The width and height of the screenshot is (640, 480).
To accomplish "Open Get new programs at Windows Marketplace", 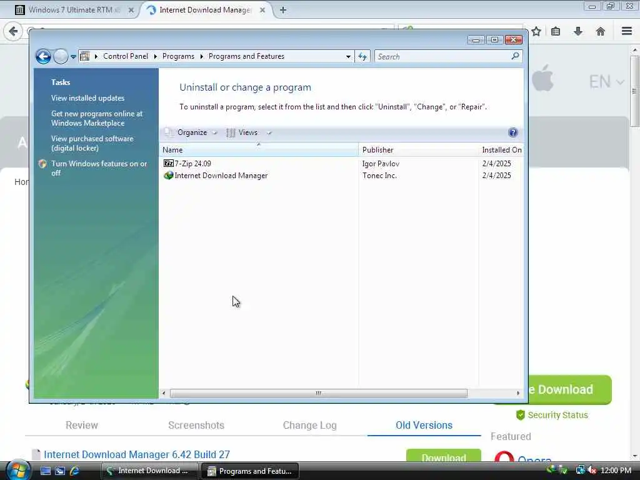I will 97,118.
